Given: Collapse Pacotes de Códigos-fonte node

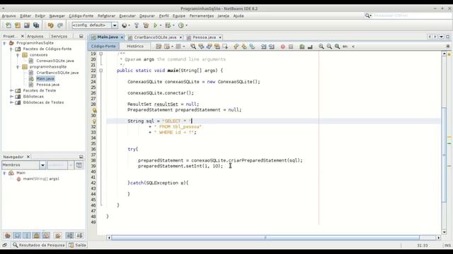Looking at the screenshot, I should pyautogui.click(x=11, y=49).
